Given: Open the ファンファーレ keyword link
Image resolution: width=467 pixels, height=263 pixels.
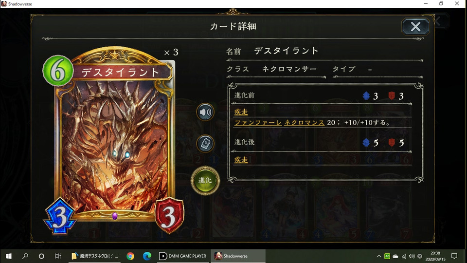Looking at the screenshot, I should pos(258,123).
